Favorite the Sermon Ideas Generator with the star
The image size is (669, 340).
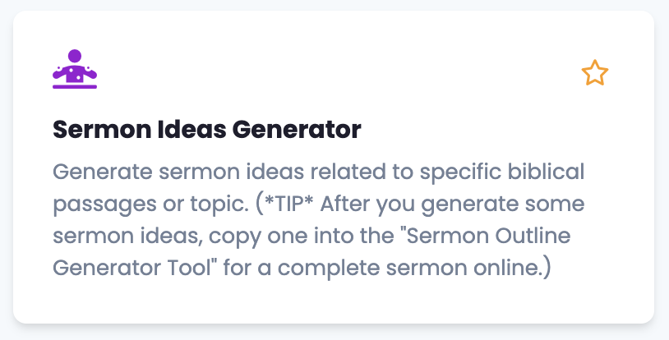(594, 73)
